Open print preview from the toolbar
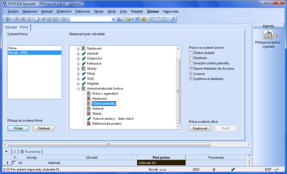The image size is (287, 174). [x=29, y=19]
